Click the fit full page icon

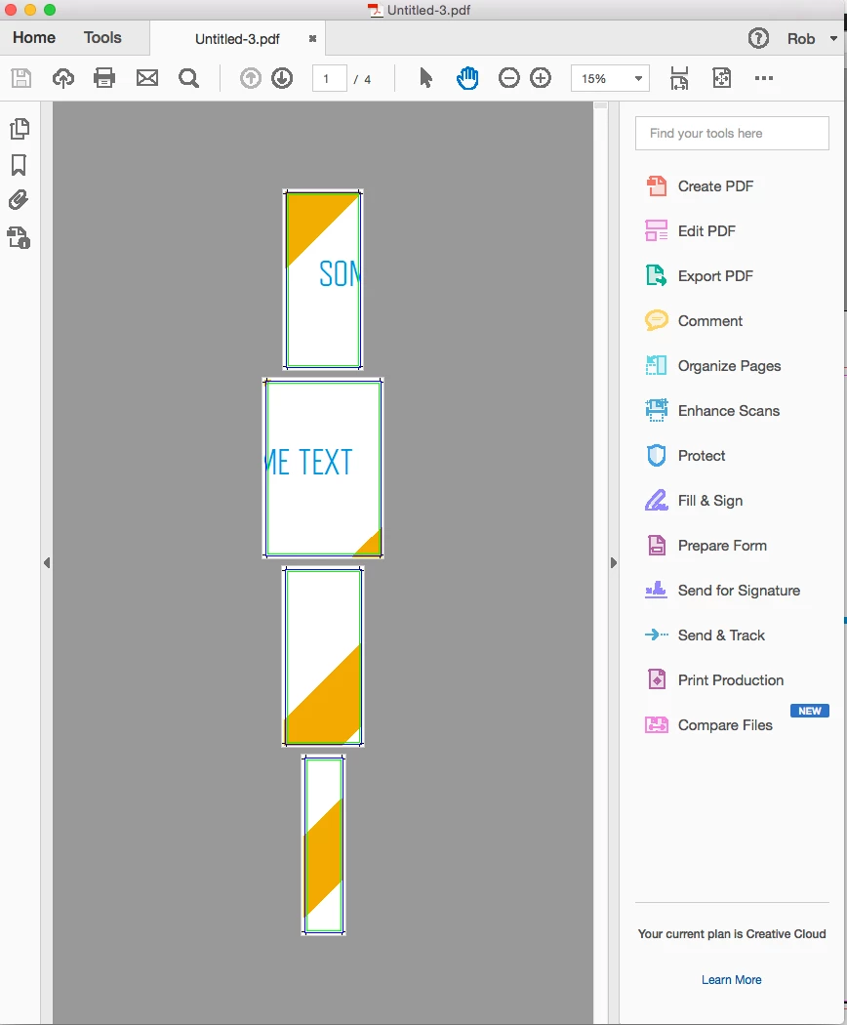721,78
